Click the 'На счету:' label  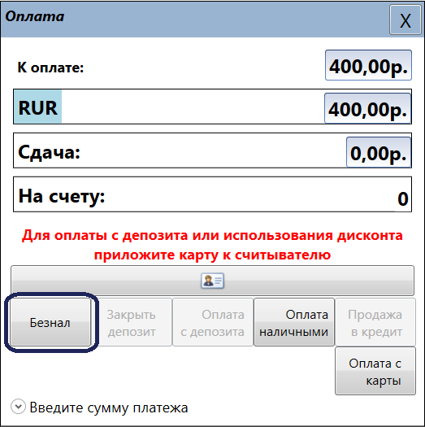coord(62,196)
